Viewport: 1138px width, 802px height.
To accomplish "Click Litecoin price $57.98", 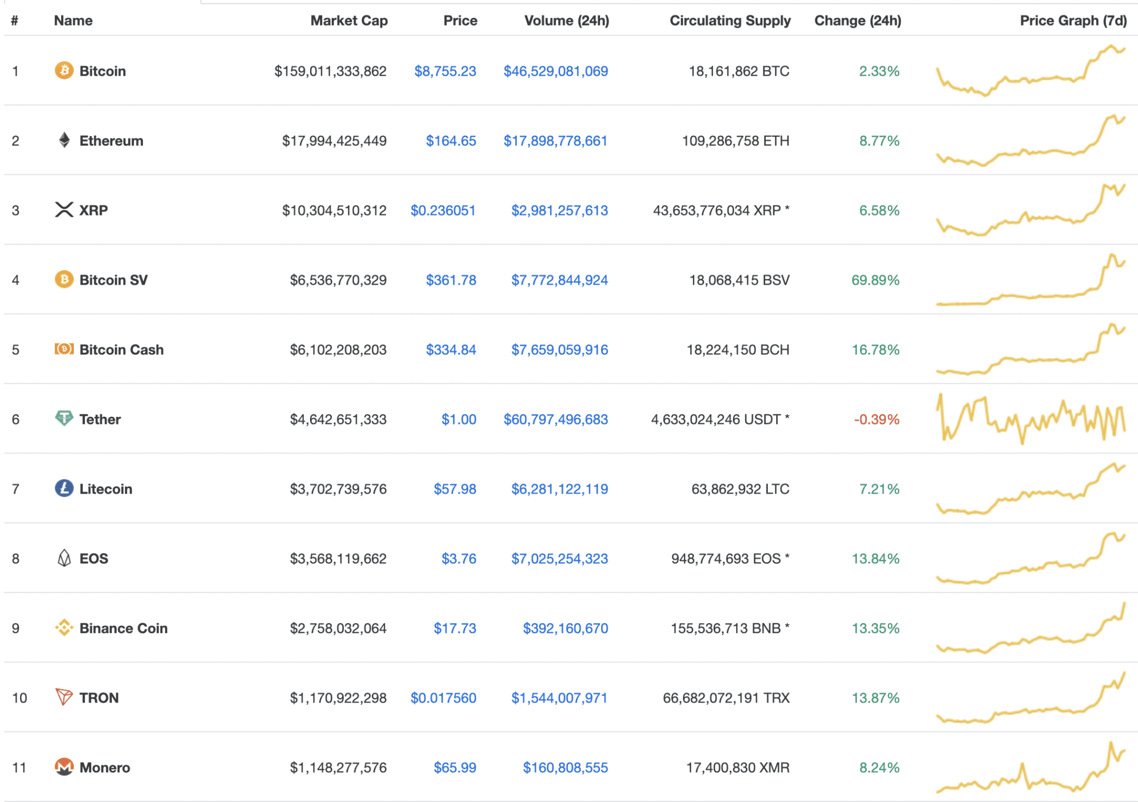I will click(x=455, y=489).
